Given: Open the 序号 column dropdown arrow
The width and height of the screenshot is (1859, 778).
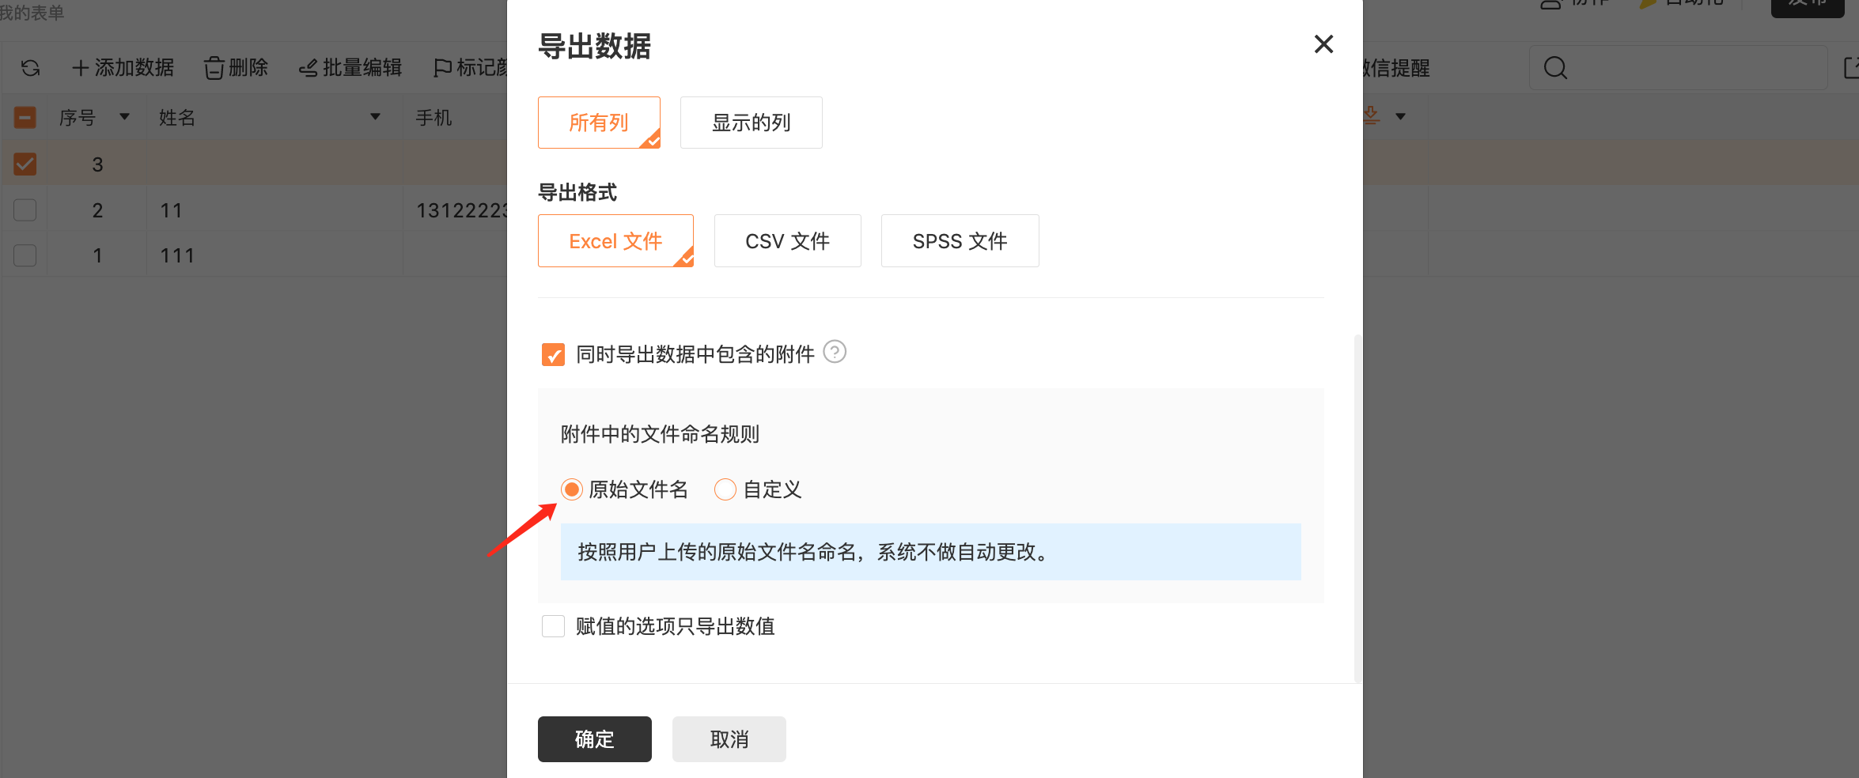Looking at the screenshot, I should (124, 117).
